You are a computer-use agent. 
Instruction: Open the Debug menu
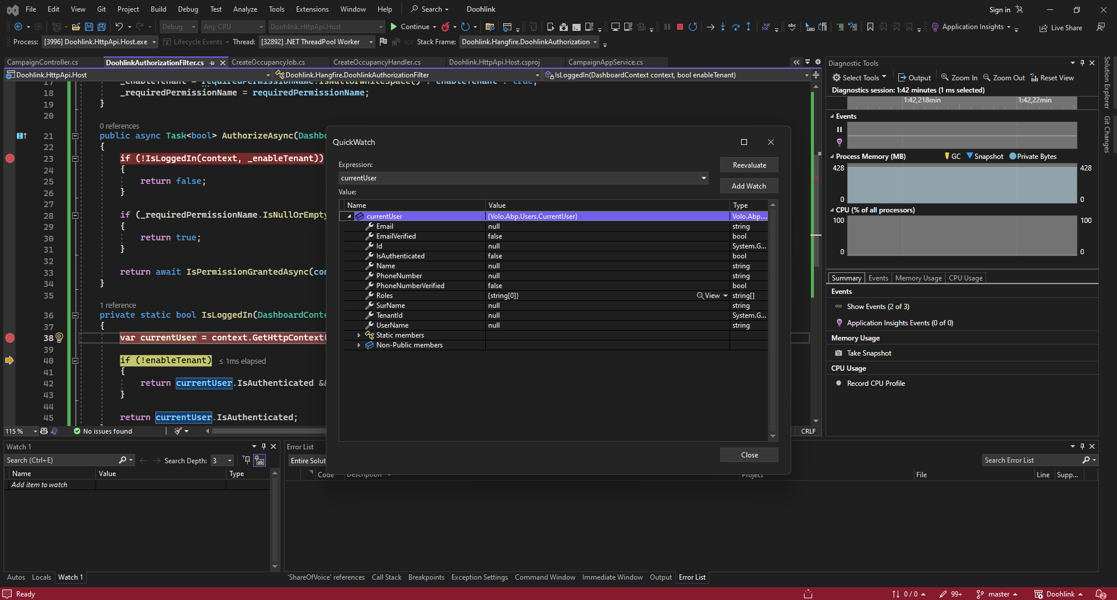(187, 9)
